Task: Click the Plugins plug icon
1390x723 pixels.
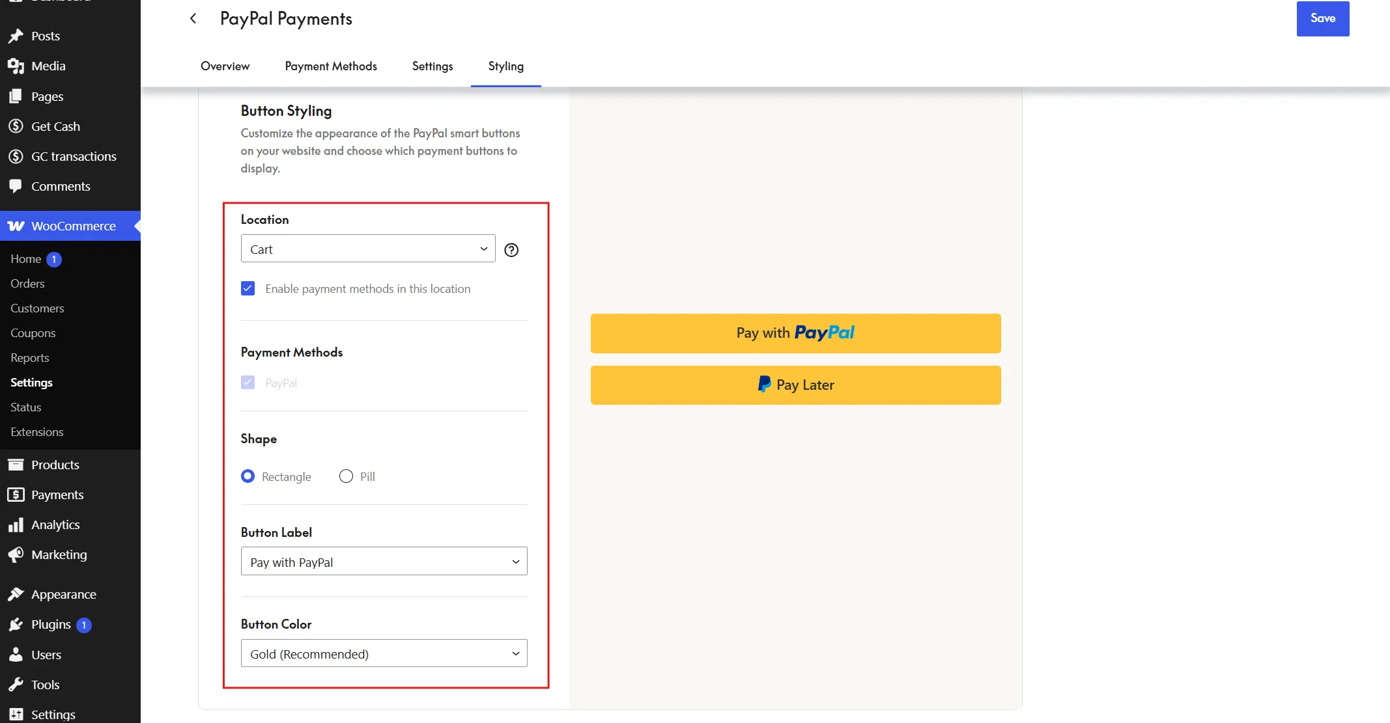Action: [16, 625]
